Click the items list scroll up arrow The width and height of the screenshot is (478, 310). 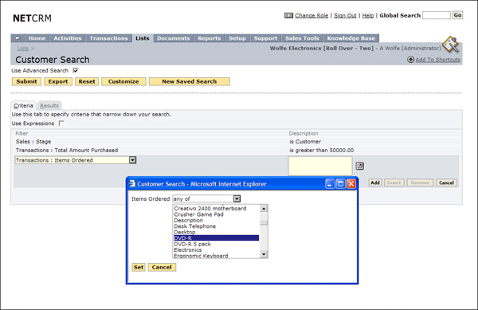point(264,209)
